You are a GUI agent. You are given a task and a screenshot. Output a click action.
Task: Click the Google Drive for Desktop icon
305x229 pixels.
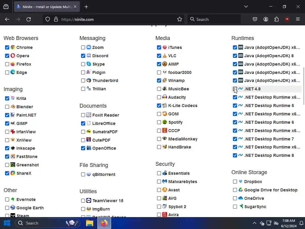(x=241, y=190)
